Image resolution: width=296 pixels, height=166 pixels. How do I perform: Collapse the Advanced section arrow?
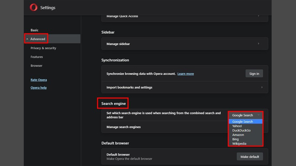pyautogui.click(x=27, y=39)
